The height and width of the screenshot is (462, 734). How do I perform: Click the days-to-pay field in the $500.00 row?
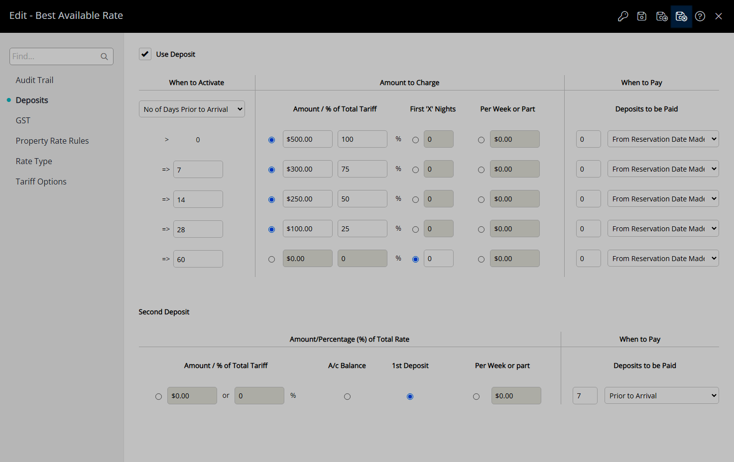pyautogui.click(x=589, y=139)
